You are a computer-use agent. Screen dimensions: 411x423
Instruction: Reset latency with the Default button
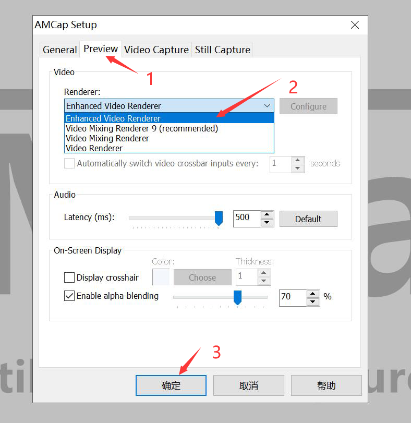click(x=308, y=219)
